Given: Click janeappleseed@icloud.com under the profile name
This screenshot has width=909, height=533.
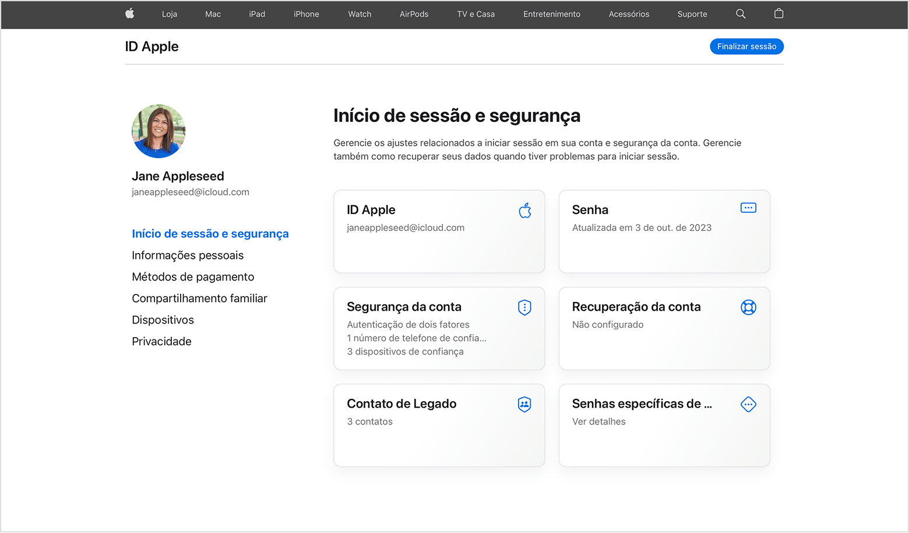Looking at the screenshot, I should coord(191,192).
